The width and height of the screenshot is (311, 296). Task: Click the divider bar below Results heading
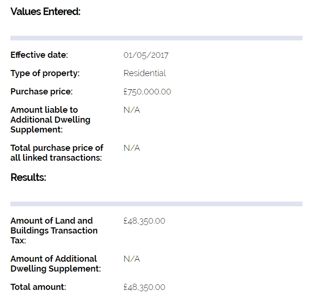coord(156,204)
